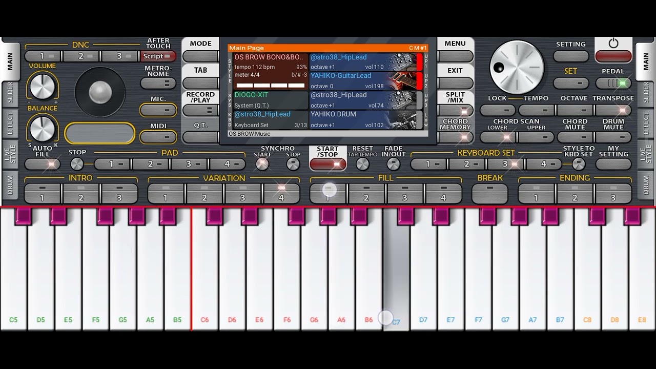Screen dimensions: 656x369
Task: Tap the Synchro Start round button
Action: click(x=262, y=164)
